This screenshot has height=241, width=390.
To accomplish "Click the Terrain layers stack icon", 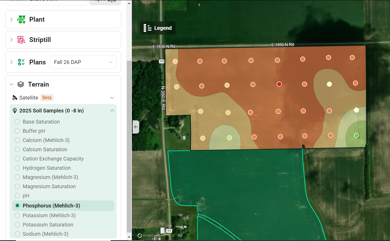I will click(21, 84).
